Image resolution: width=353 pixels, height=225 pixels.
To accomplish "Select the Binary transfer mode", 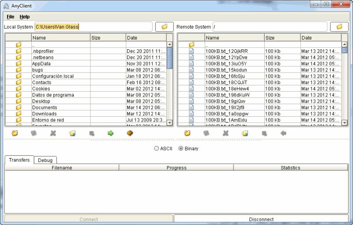I will click(181, 148).
